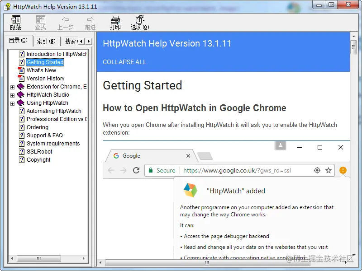
Task: Click the HttpWatch Help title bar icon
Action: [7, 7]
